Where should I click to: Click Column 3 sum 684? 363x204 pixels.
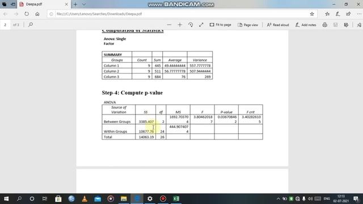coord(158,77)
